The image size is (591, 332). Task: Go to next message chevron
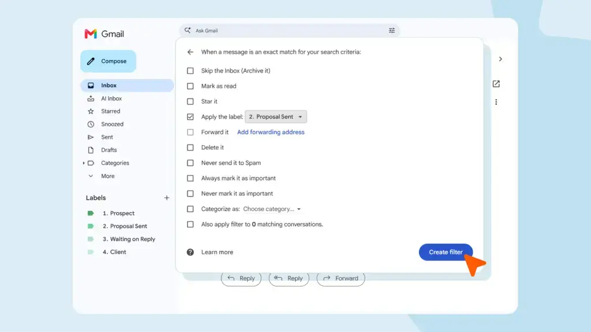click(x=500, y=59)
